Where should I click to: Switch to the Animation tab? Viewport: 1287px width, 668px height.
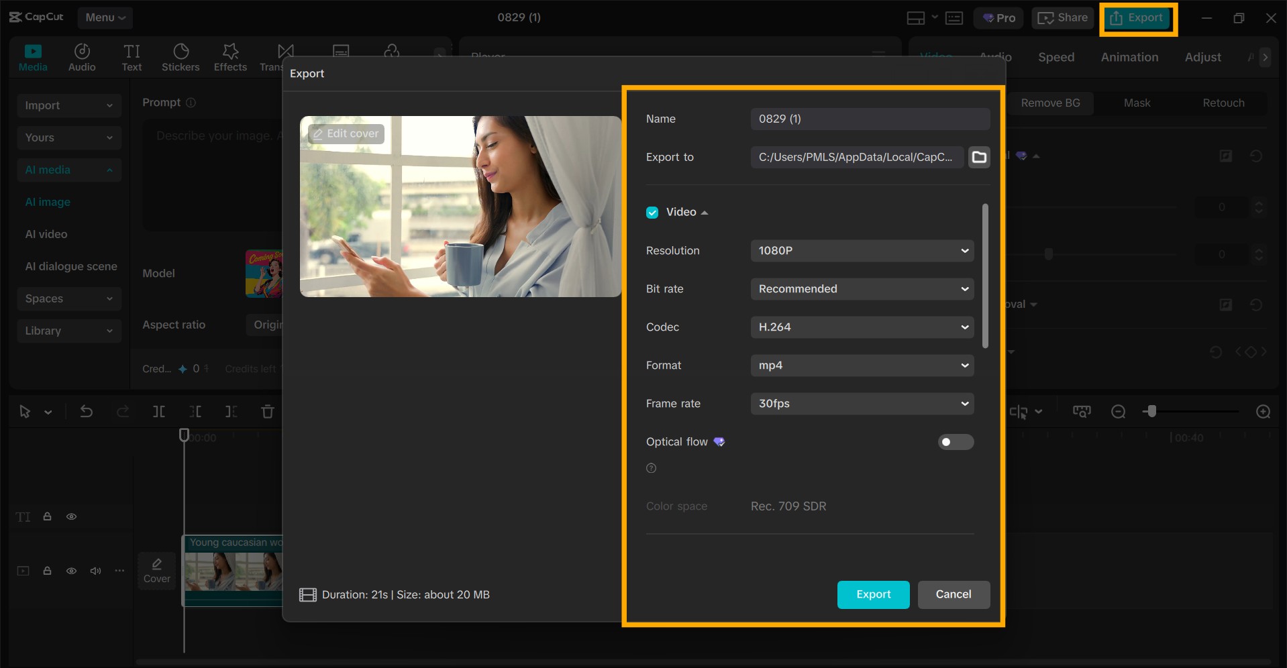click(1129, 57)
